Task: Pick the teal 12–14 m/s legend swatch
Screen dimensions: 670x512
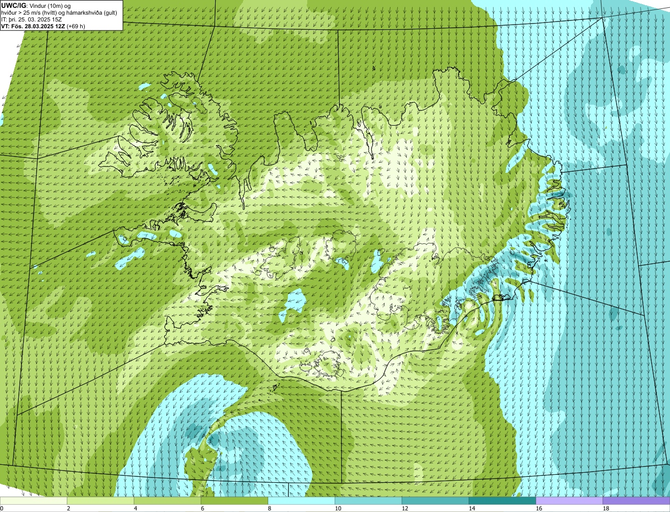Action: [x=435, y=501]
